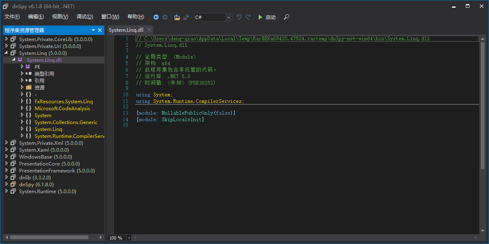The width and height of the screenshot is (489, 244).
Task: Select the Microsoft.CodeAnalysis namespace
Action: (x=62, y=109)
